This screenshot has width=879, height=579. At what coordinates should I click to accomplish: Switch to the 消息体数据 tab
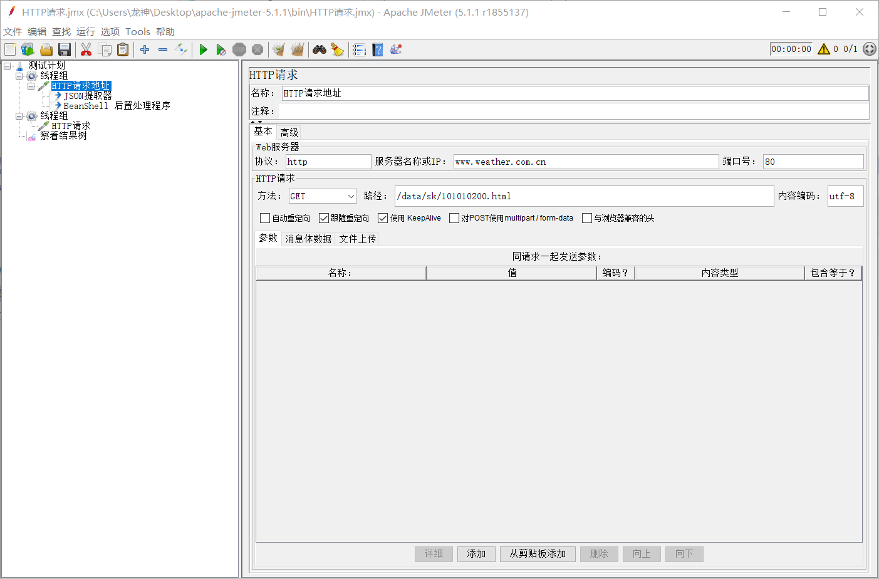click(308, 239)
